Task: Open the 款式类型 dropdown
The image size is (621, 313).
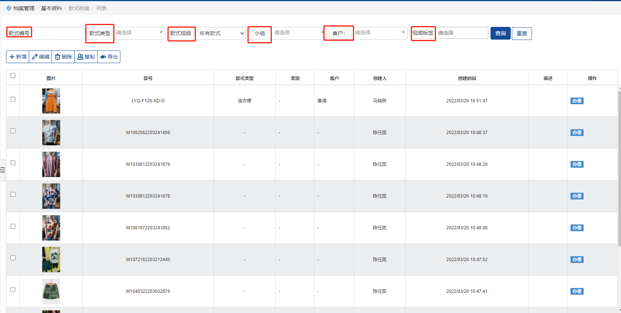Action: tap(139, 33)
